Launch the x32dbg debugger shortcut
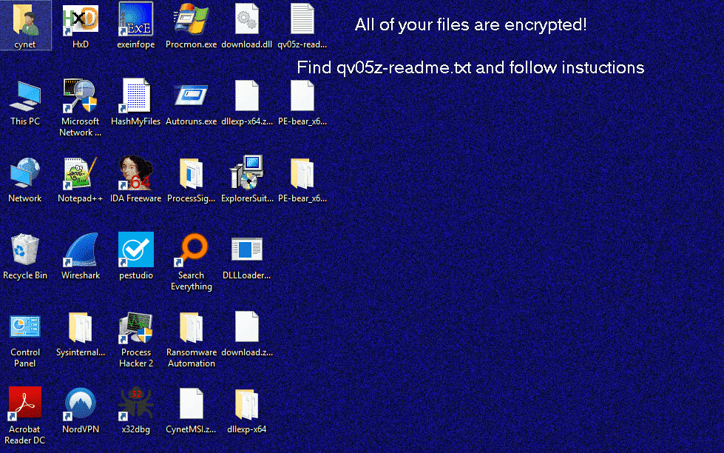The width and height of the screenshot is (724, 453). [x=136, y=403]
